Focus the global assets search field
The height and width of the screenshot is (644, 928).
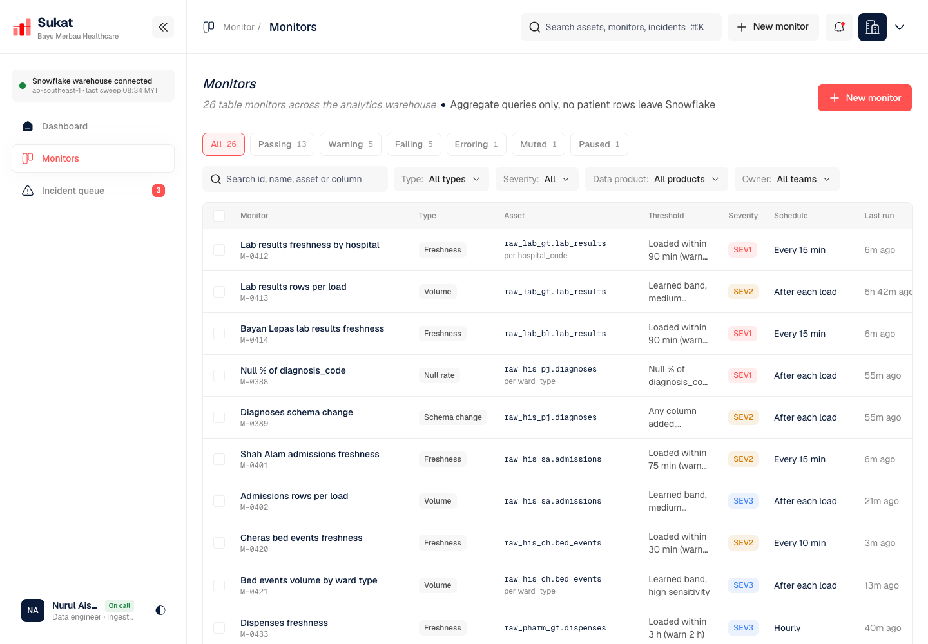coord(621,27)
